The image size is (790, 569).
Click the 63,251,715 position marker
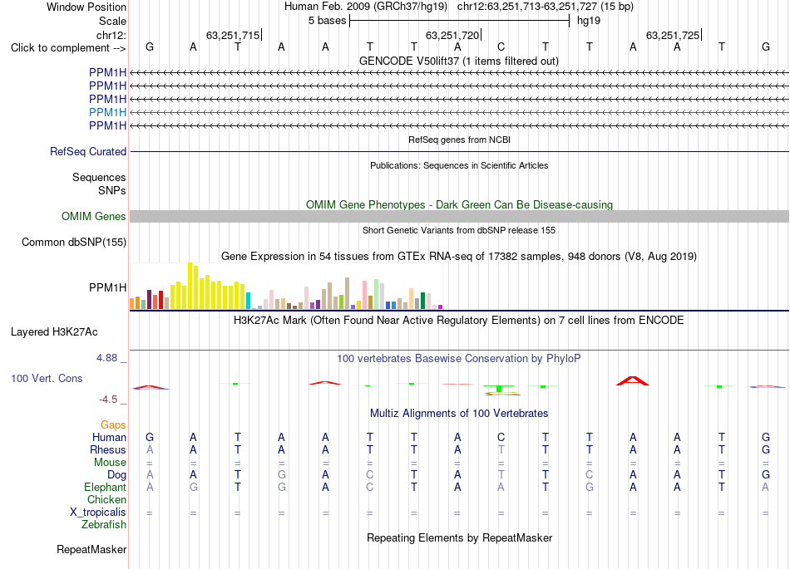pyautogui.click(x=234, y=35)
